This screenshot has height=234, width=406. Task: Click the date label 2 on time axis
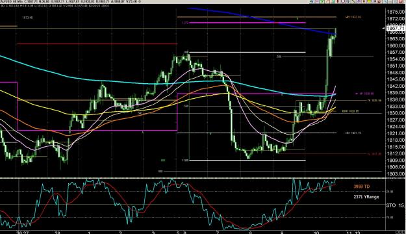[x=121, y=232]
